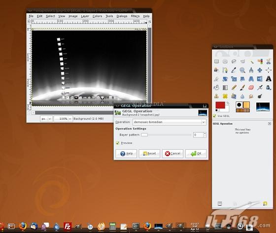This screenshot has height=233, width=276.
Task: Select the Paintbrush tool
Action: pyautogui.click(x=242, y=88)
